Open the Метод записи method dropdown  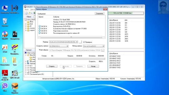pyautogui.click(x=103, y=46)
